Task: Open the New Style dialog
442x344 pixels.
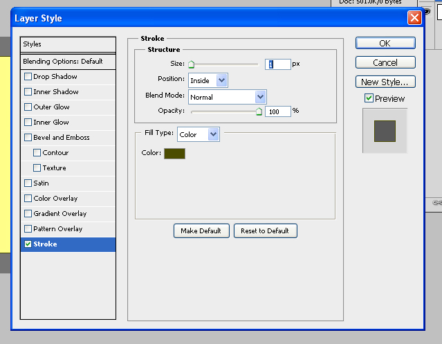Action: [385, 82]
